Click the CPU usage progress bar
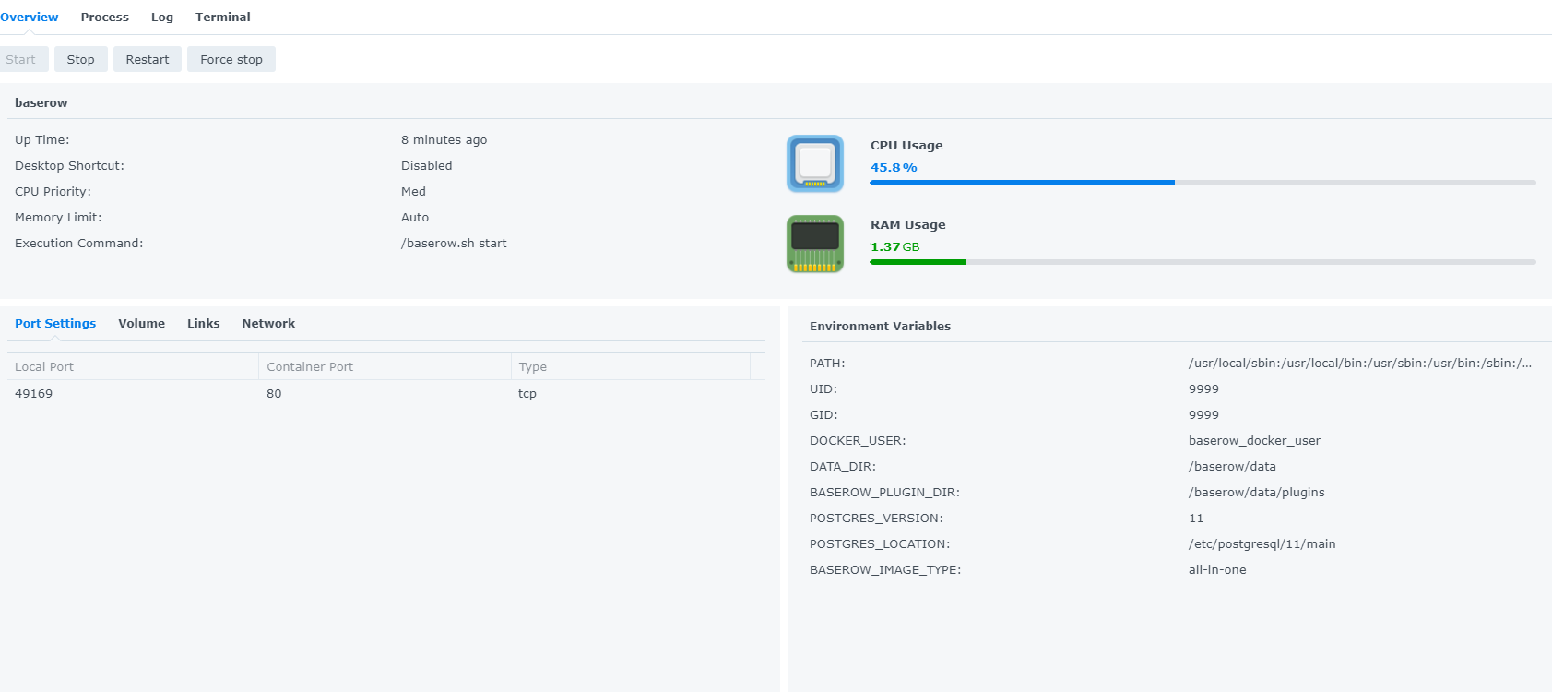 pyautogui.click(x=1203, y=183)
